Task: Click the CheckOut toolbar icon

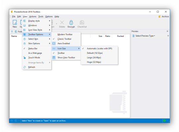Action: tap(82, 22)
